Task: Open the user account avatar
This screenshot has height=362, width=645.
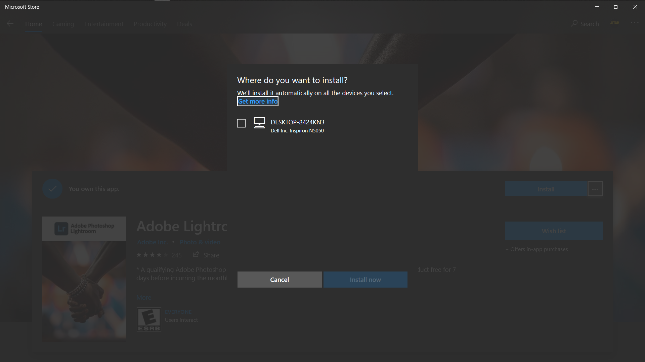Action: pos(615,23)
